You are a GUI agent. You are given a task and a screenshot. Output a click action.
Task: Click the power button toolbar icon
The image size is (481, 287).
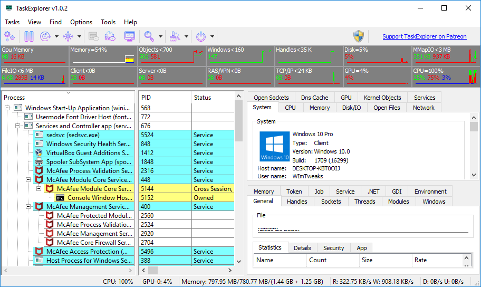point(200,36)
